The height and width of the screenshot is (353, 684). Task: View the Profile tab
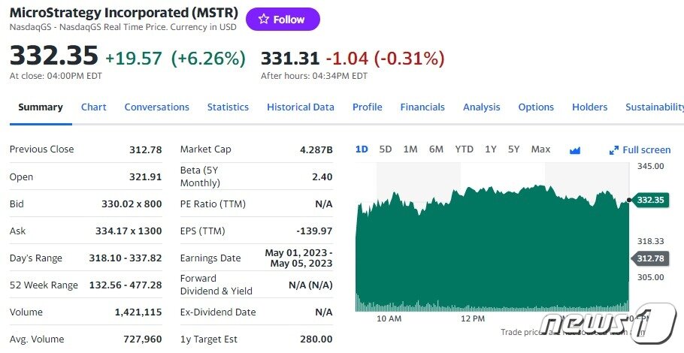pos(367,107)
